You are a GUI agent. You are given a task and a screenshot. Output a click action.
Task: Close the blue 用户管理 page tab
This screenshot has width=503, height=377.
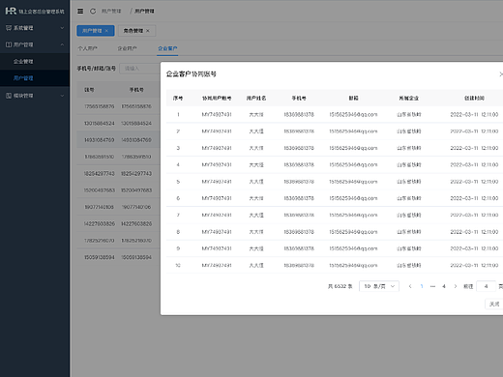[106, 31]
